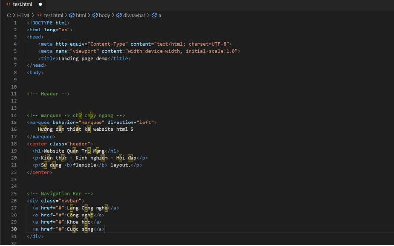Viewport: 394px width, 246px height.
Task: Click the cube symbol icon beside div.navbar breadcrumb
Action: (x=119, y=15)
